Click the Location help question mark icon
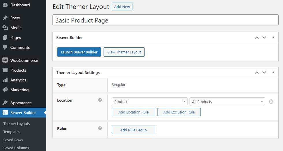 click(x=100, y=100)
